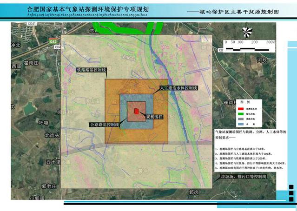Click the 公路路基控制线 label
The image size is (297, 211).
(x=105, y=125)
